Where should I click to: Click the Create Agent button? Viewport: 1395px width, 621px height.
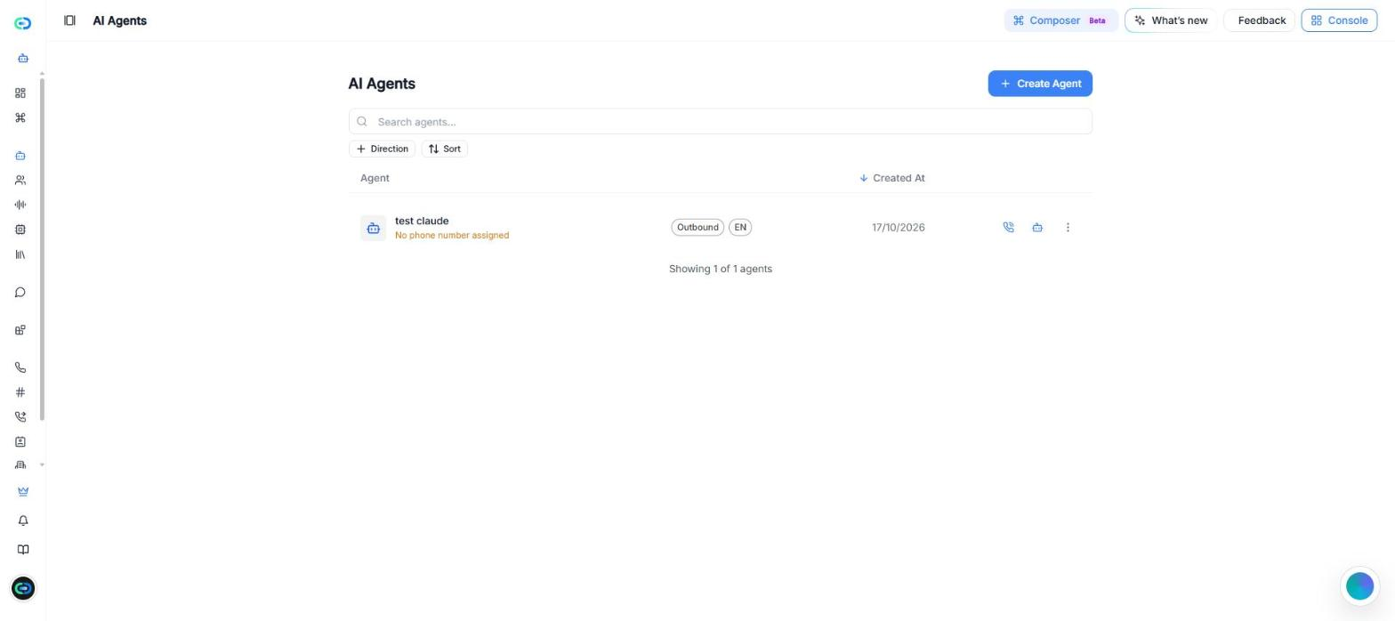[x=1040, y=84]
